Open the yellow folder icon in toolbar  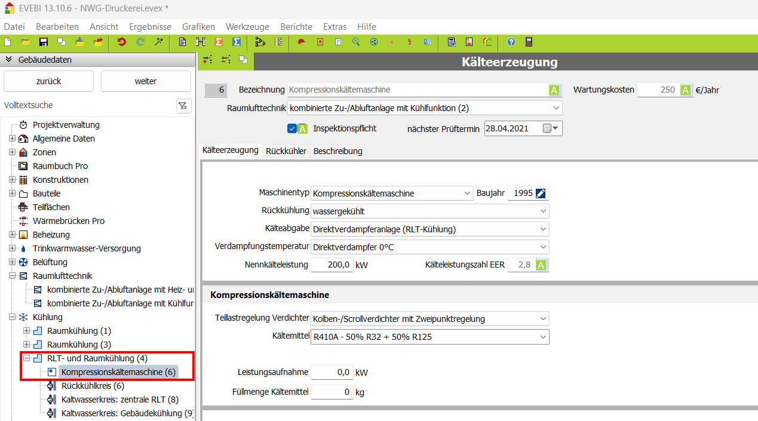tap(25, 42)
